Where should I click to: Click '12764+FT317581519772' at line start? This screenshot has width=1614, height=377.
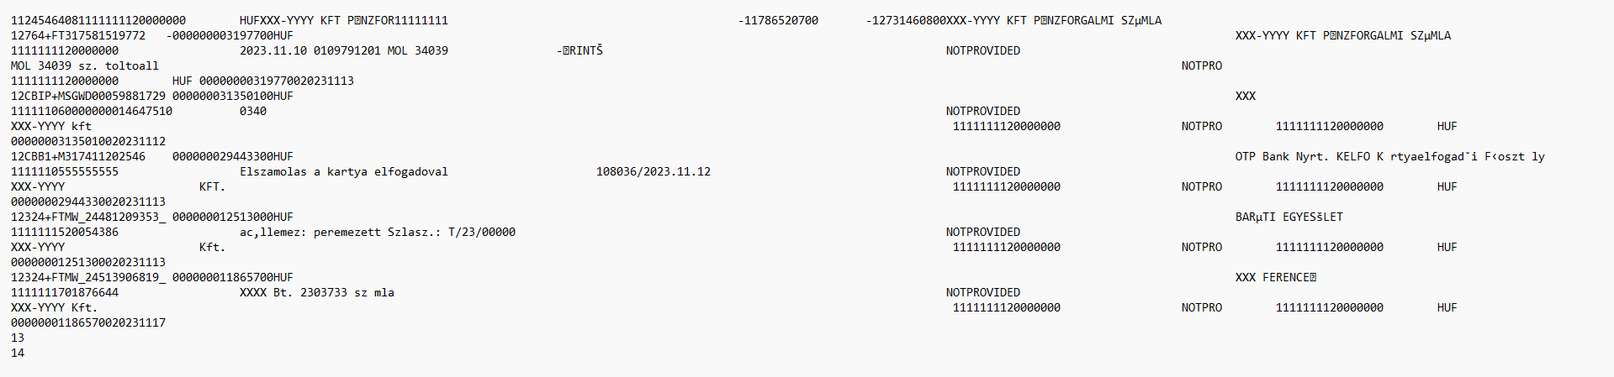(78, 35)
